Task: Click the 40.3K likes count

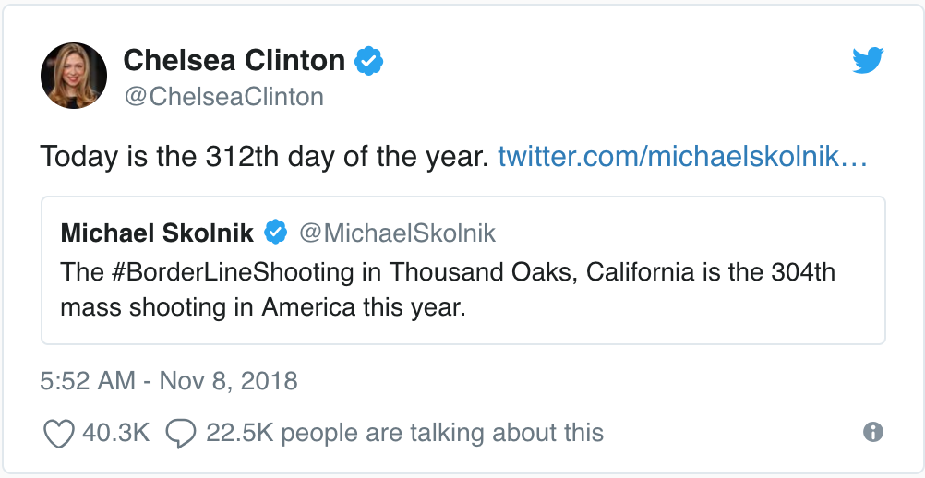Action: click(114, 432)
